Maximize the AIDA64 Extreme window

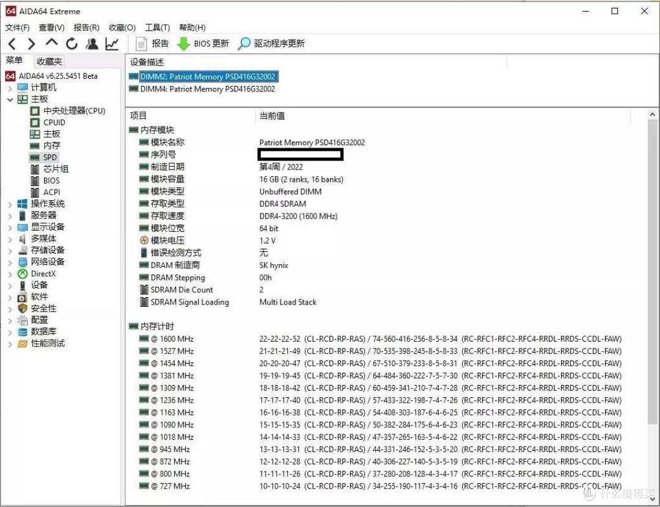click(615, 12)
